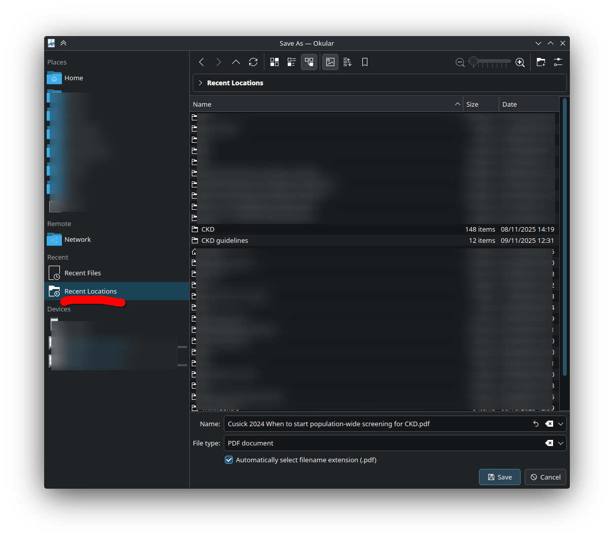Open the Bookmarks menu
The height and width of the screenshot is (541, 614).
click(365, 62)
